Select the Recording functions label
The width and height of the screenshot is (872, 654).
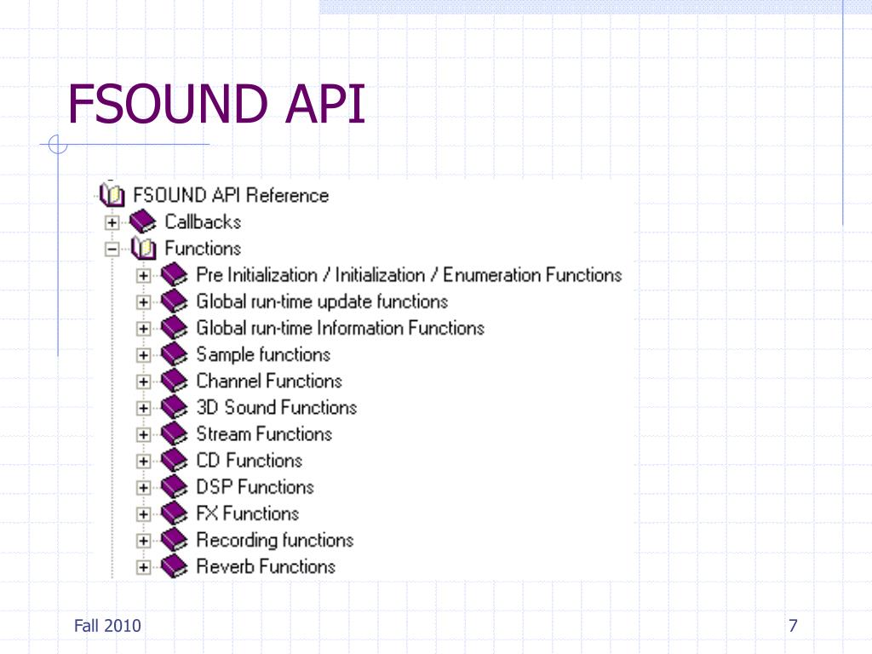[x=275, y=540]
